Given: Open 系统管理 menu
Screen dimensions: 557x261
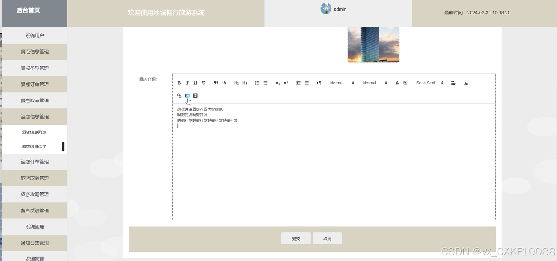Looking at the screenshot, I should tap(35, 226).
